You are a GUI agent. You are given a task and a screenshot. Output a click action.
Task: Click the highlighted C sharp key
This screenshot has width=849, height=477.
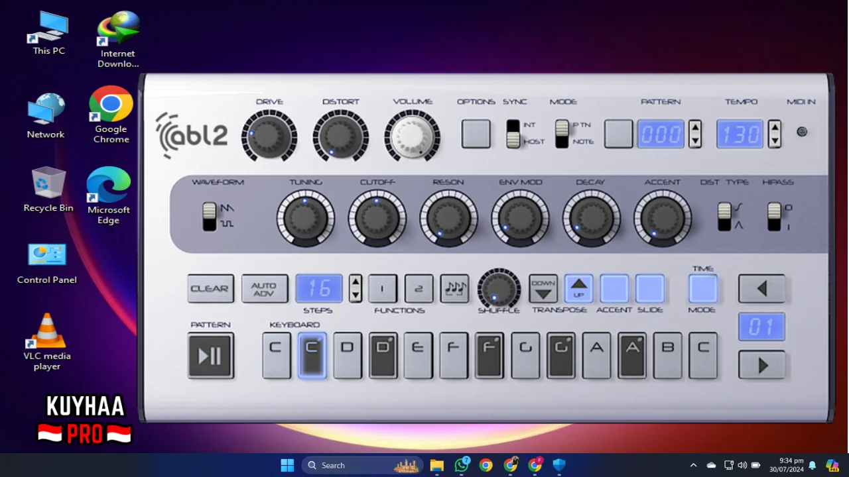pos(312,356)
